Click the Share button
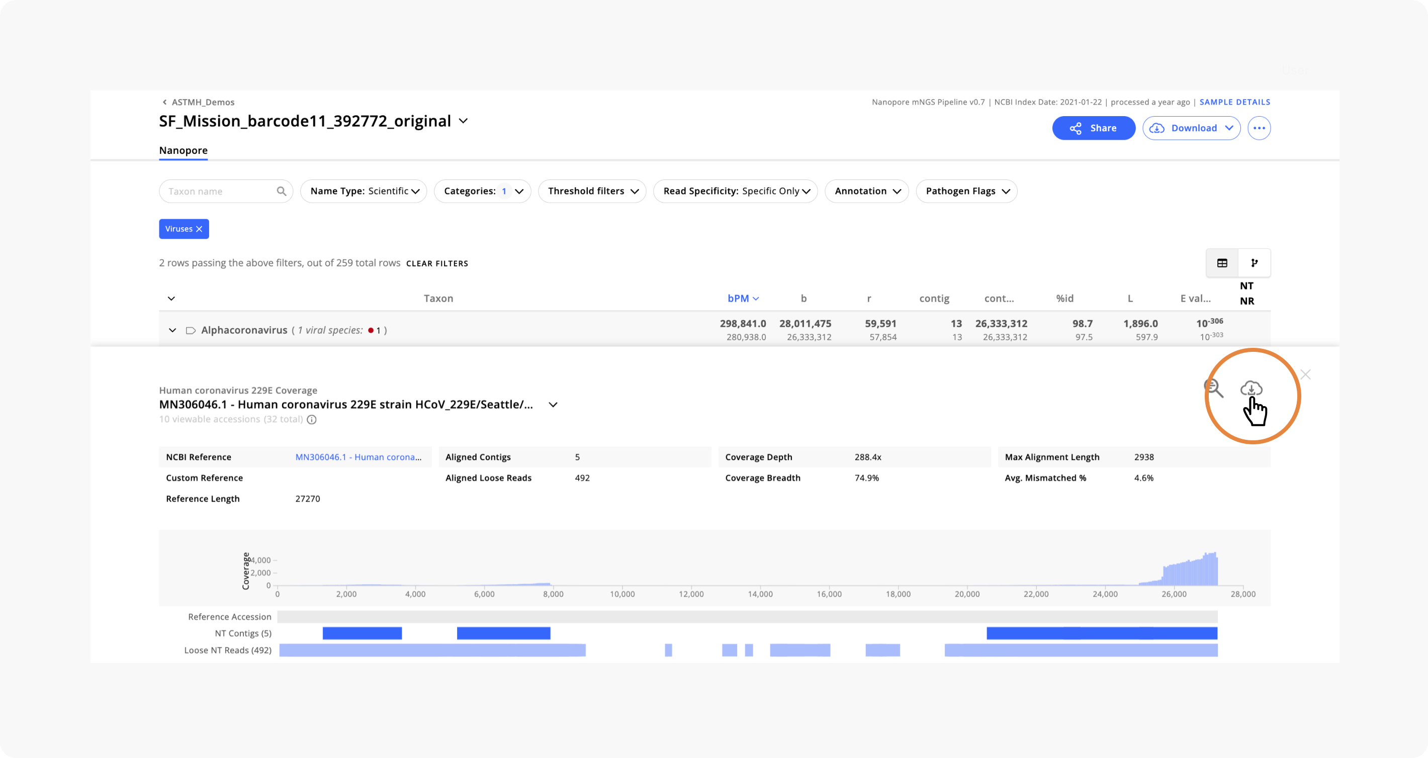This screenshot has height=758, width=1428. [1093, 128]
